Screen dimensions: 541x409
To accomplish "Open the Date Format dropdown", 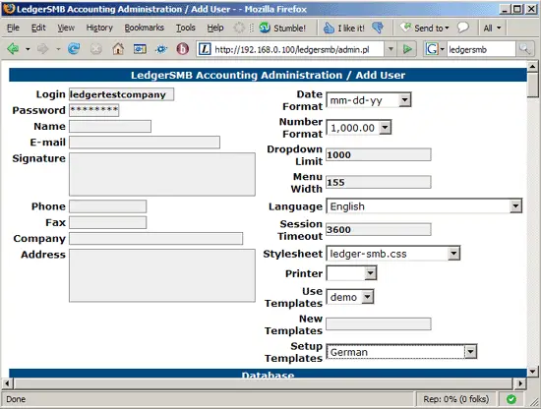I will point(369,100).
